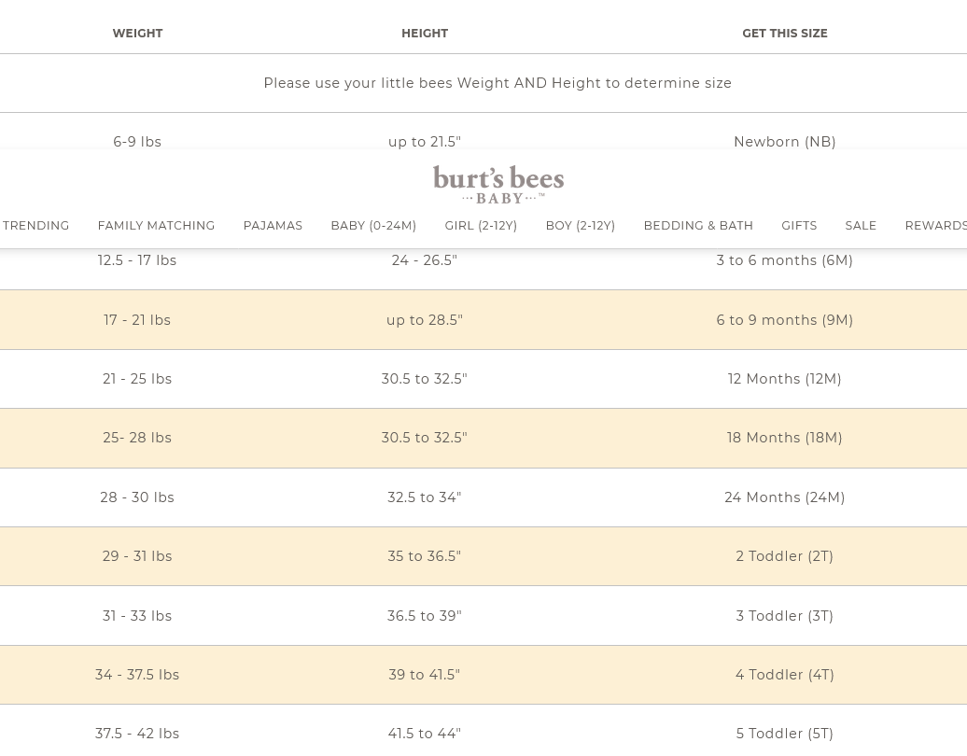The image size is (967, 756).
Task: Select the 6 to 9 months (9M) size
Action: [x=784, y=320]
